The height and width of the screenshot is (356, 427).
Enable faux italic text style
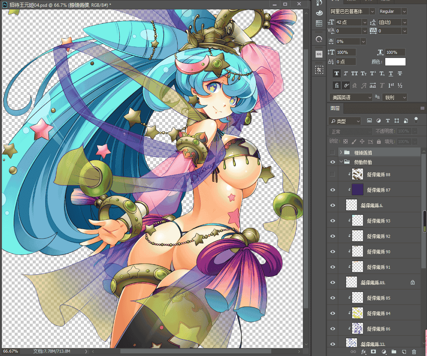pos(346,73)
